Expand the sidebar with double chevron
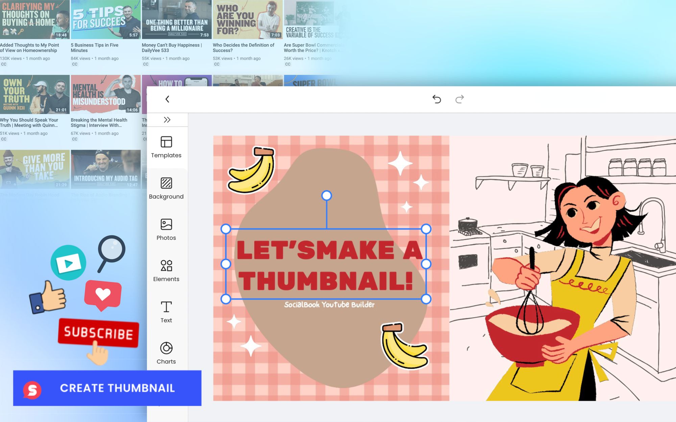The image size is (676, 422). (167, 120)
